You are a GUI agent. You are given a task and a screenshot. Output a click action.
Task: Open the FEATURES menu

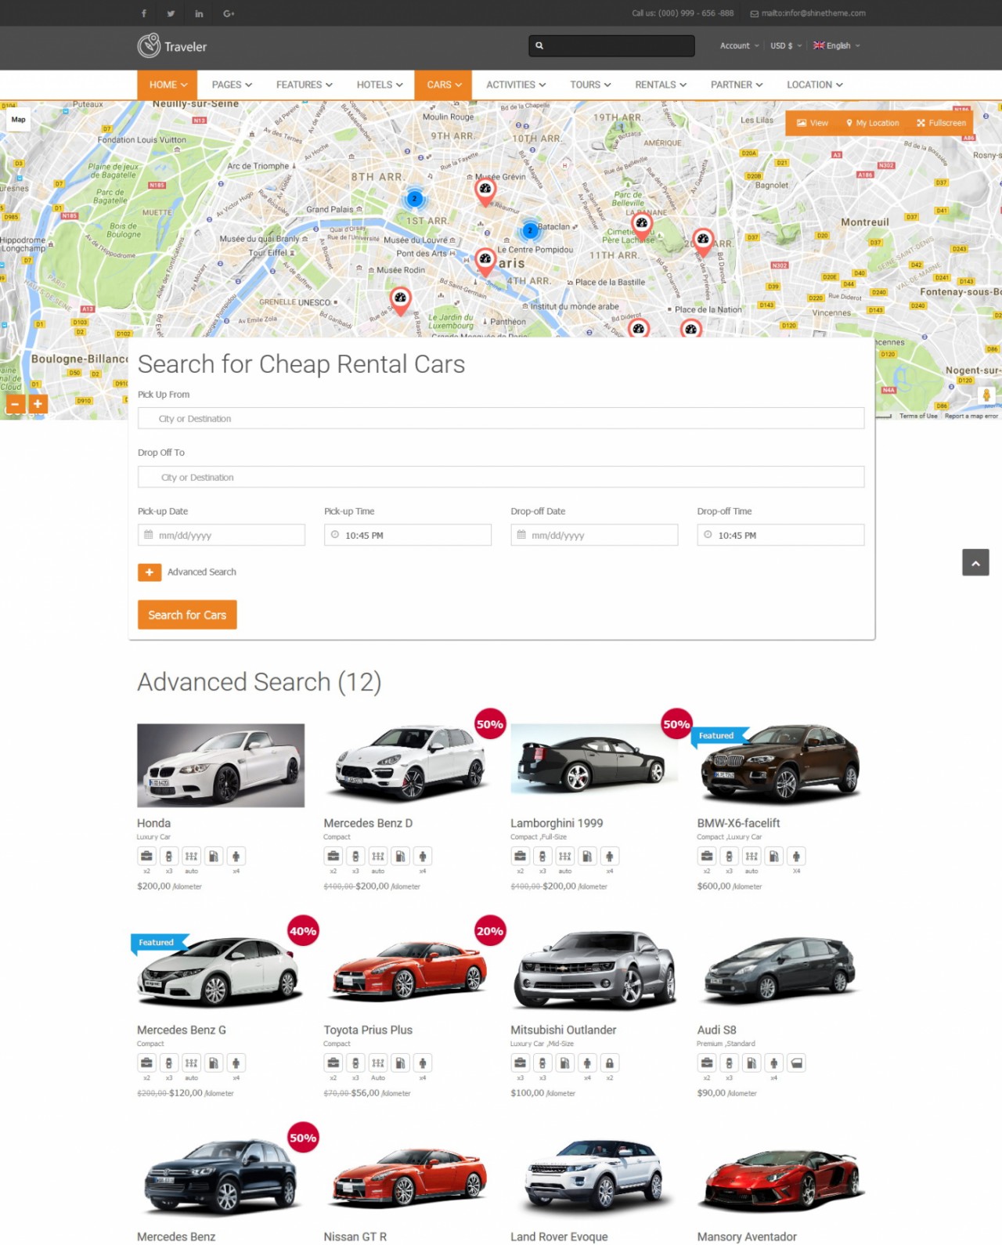pyautogui.click(x=305, y=85)
